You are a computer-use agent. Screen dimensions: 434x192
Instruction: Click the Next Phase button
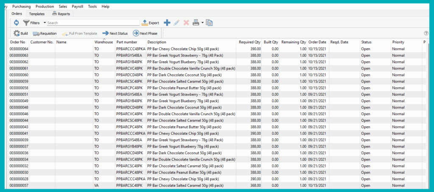(145, 33)
